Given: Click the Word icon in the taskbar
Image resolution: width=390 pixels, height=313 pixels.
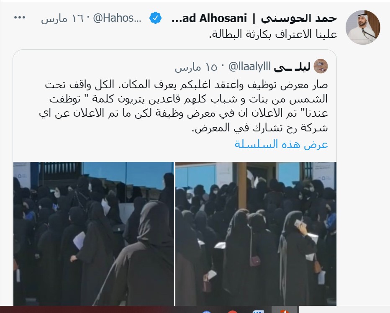Looking at the screenshot, I should 258,311.
